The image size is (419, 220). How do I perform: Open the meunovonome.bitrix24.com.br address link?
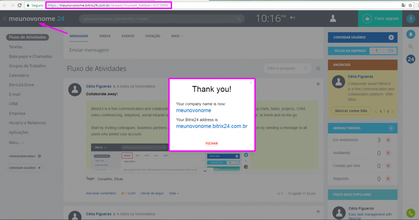pos(212,126)
